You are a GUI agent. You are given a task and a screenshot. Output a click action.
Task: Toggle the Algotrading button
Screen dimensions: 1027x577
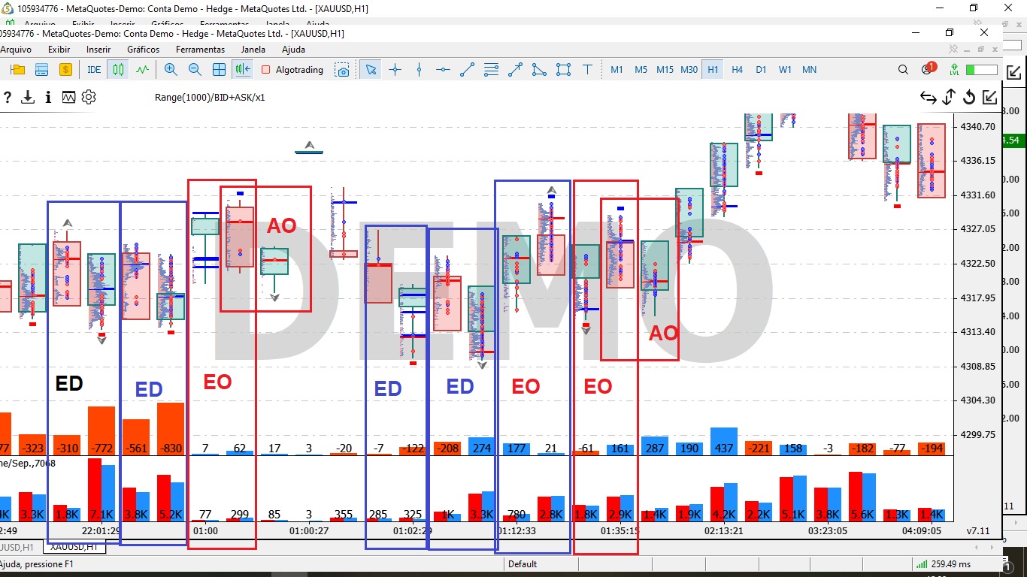coord(292,70)
